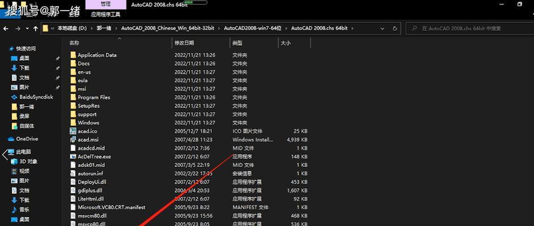Viewport: 534px width, 226px height.
Task: Go forward with the right arrow button
Action: (x=18, y=29)
